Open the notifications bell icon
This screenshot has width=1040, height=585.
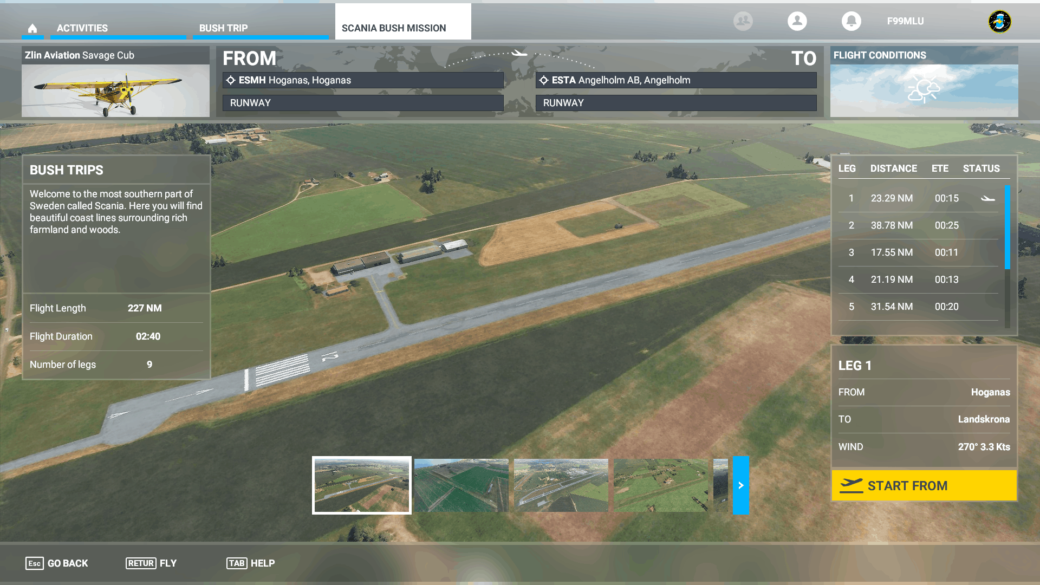click(851, 21)
